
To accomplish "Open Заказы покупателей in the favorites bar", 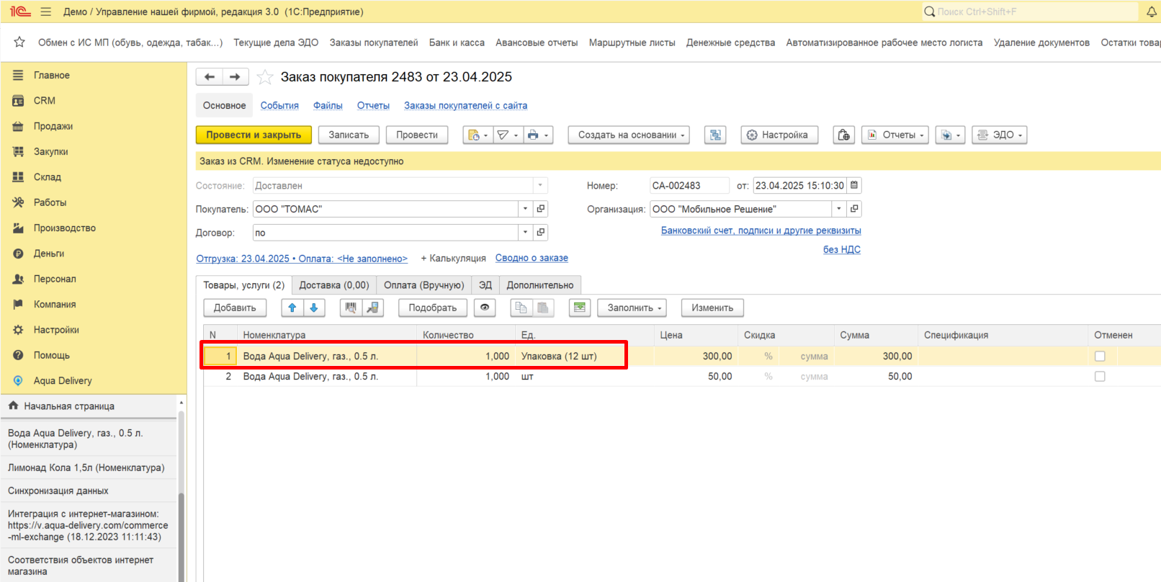I will (x=374, y=42).
